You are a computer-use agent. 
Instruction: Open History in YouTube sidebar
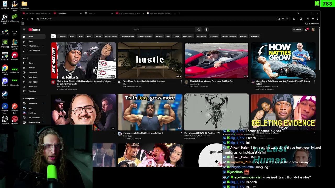point(34,63)
